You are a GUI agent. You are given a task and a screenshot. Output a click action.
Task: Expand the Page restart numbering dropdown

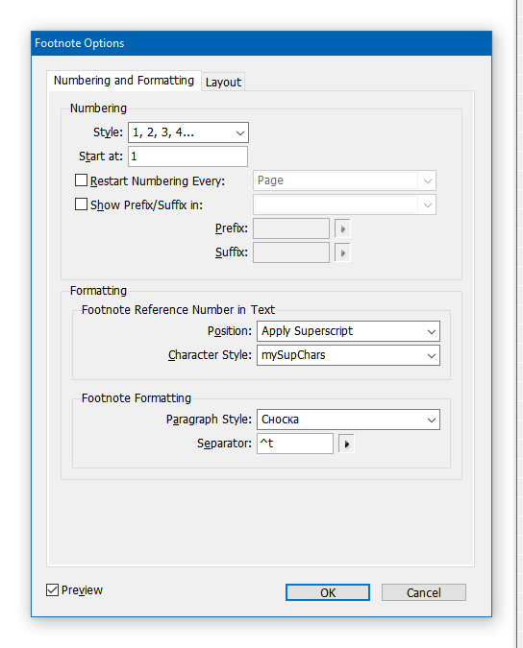pyautogui.click(x=345, y=180)
